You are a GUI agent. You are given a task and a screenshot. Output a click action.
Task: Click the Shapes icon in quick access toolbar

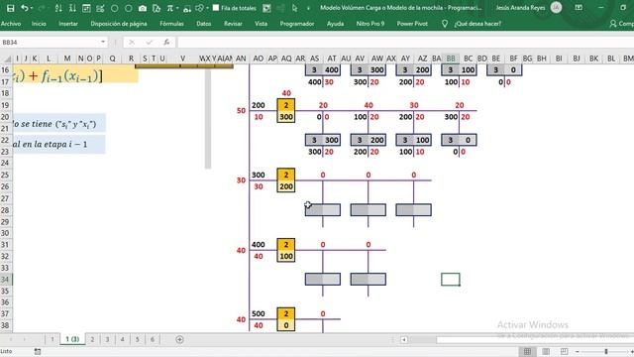199,8
